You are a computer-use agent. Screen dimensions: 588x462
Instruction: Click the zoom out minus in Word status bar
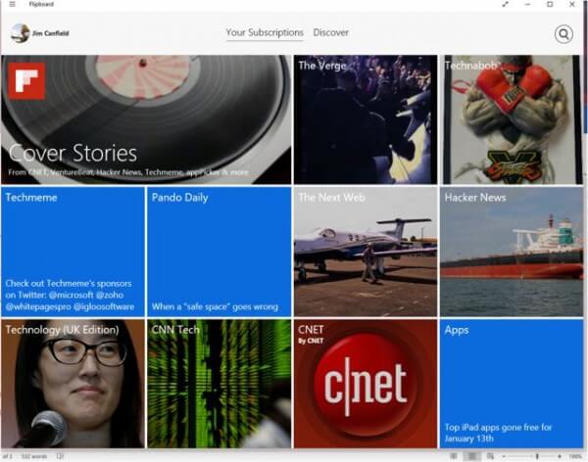(x=504, y=456)
